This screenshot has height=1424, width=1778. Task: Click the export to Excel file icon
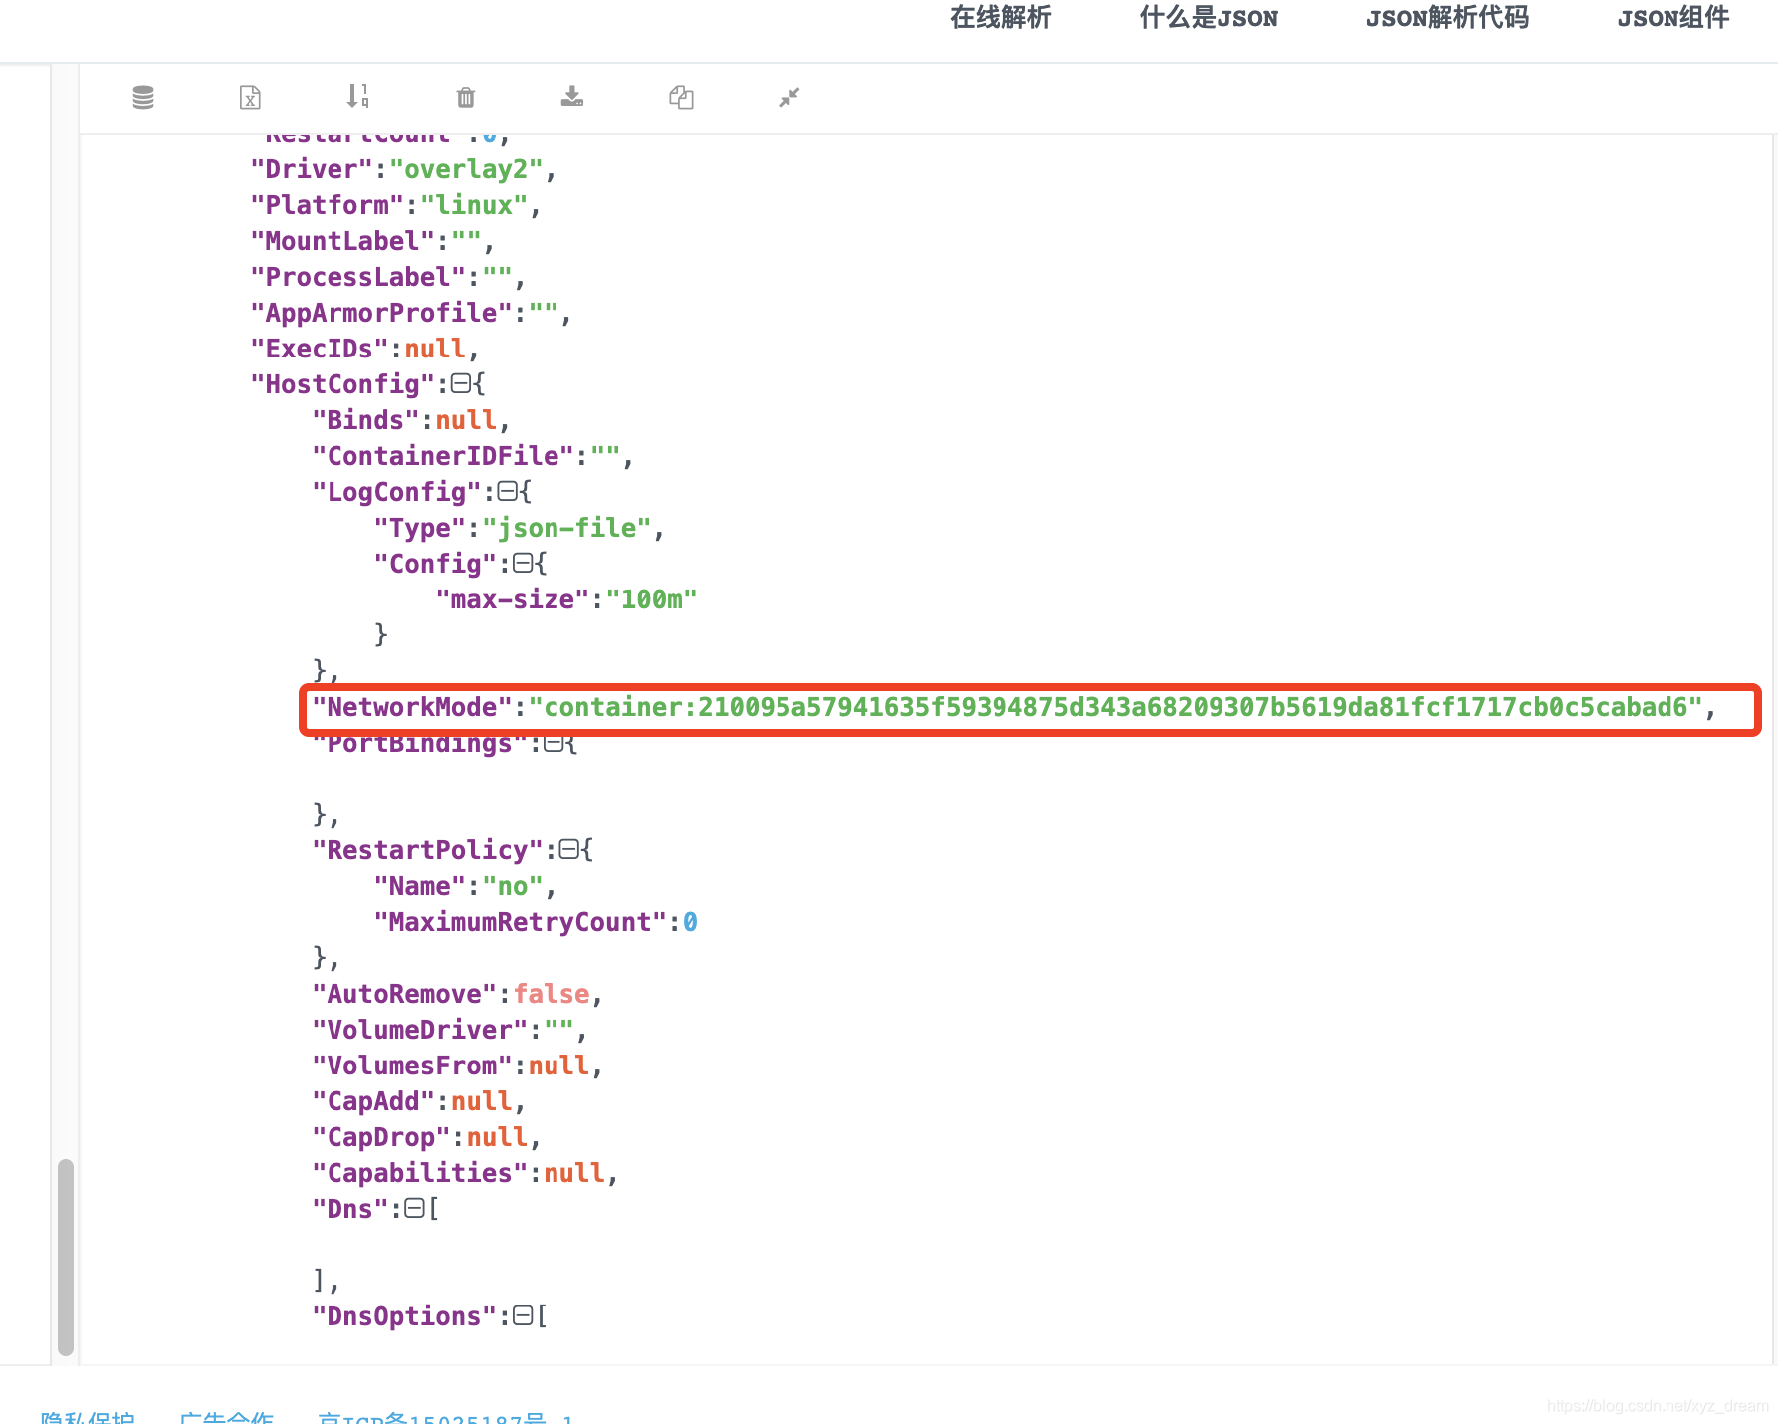click(x=250, y=97)
